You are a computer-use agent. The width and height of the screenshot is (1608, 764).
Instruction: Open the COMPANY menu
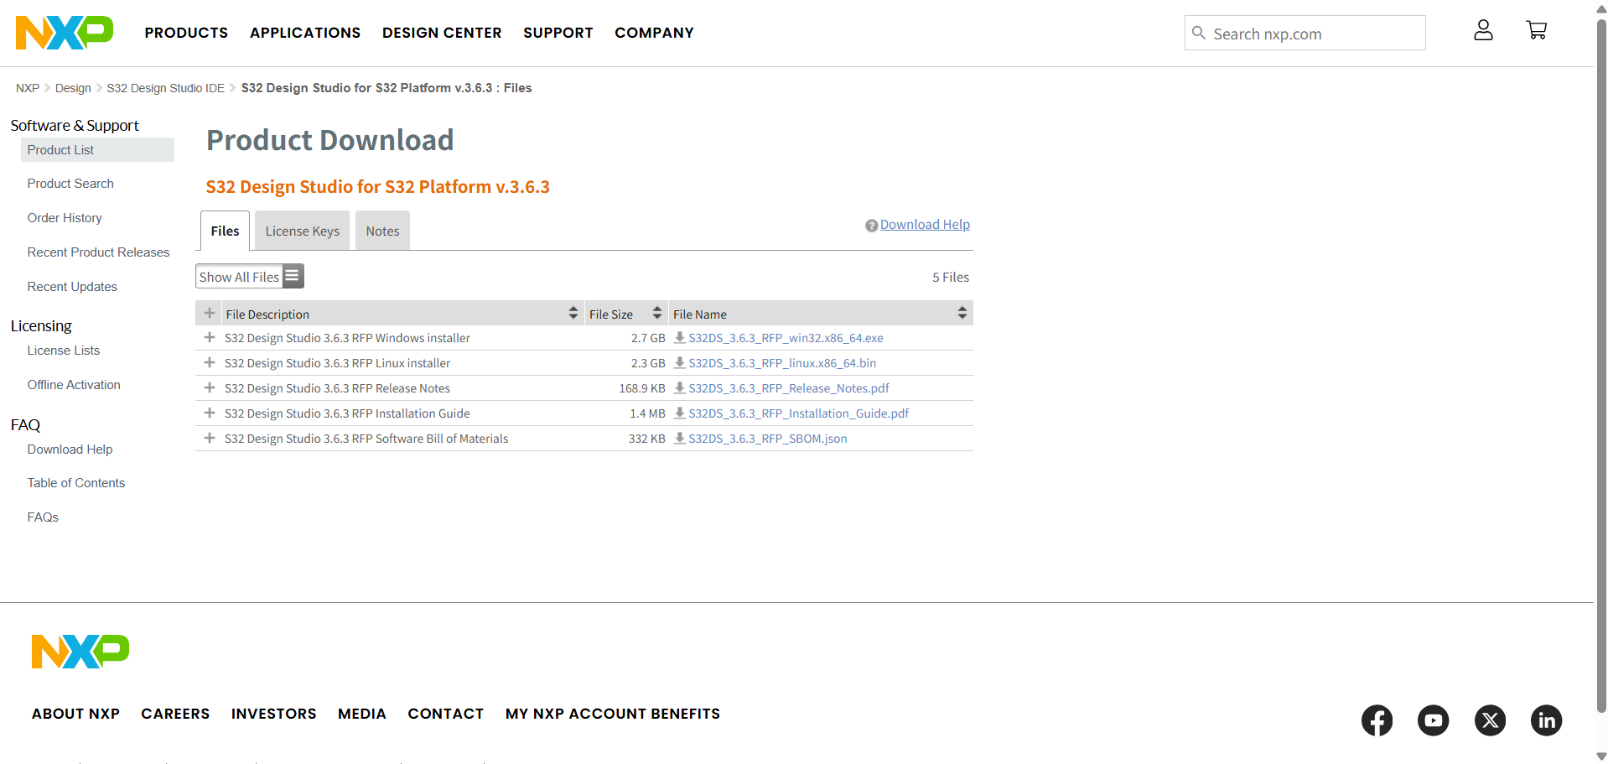[x=654, y=33]
